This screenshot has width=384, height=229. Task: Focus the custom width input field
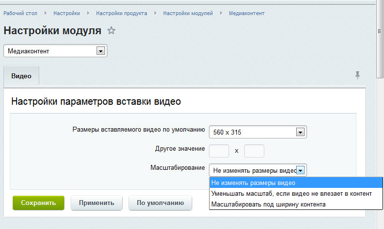219,151
